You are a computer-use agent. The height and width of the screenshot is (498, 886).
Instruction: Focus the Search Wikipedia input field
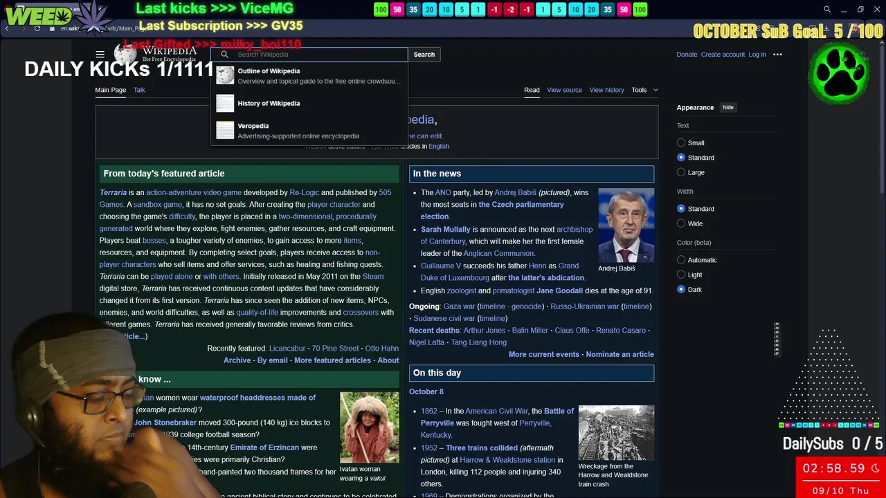click(309, 55)
